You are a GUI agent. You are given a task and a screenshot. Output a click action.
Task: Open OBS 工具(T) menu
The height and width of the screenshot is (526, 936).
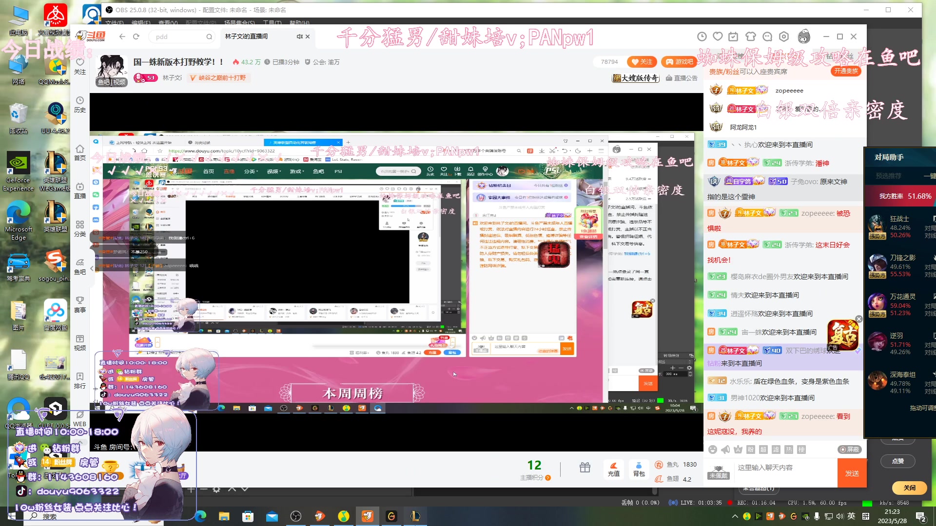click(x=272, y=22)
